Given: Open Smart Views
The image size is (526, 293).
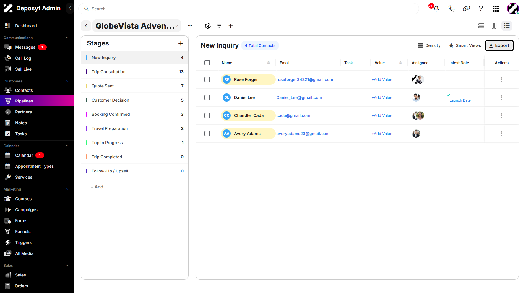Looking at the screenshot, I should coord(465,45).
